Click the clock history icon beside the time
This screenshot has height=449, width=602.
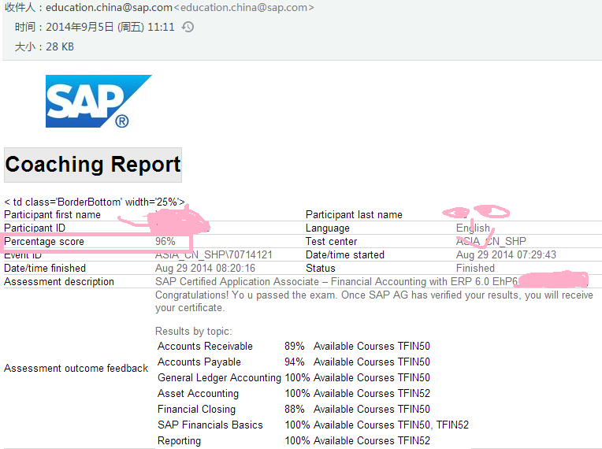188,27
